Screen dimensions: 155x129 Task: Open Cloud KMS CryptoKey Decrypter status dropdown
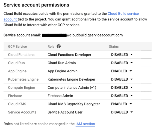click(121, 104)
